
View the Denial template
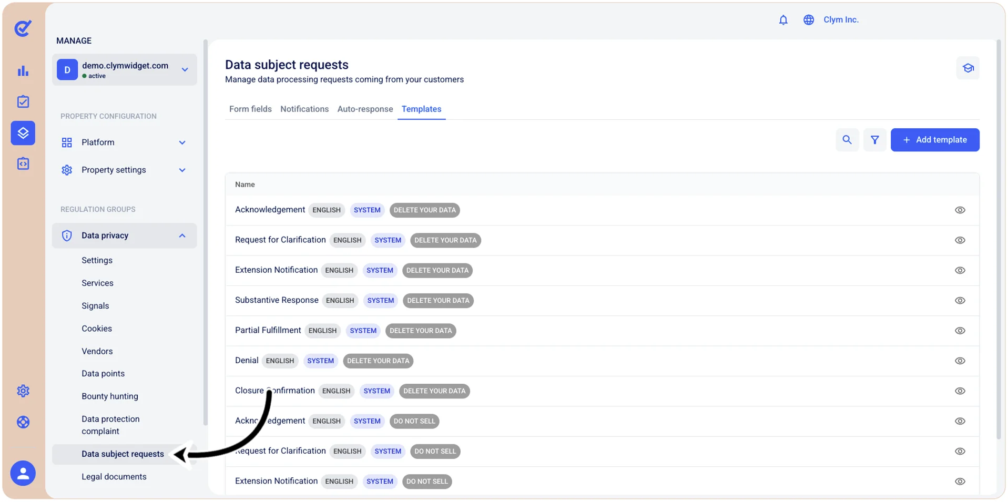(960, 361)
